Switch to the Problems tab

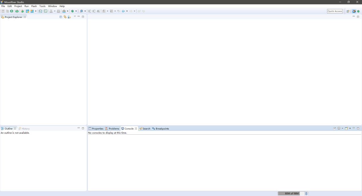[x=112, y=129]
